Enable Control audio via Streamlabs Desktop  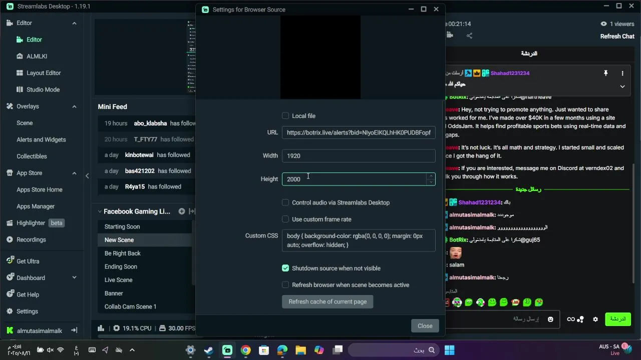click(285, 202)
